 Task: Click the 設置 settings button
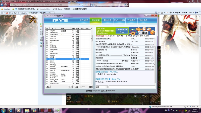(x=76, y=87)
